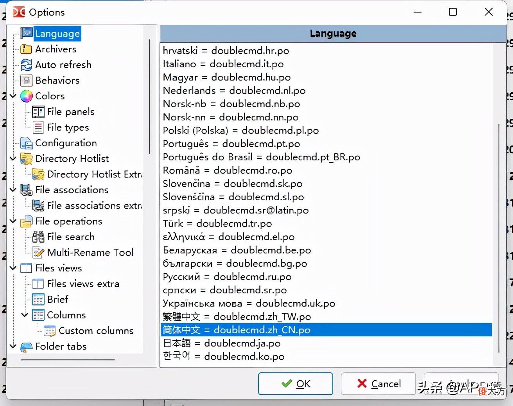This screenshot has height=406, width=513.
Task: Open the Auto refresh icon entry
Action: (26, 65)
